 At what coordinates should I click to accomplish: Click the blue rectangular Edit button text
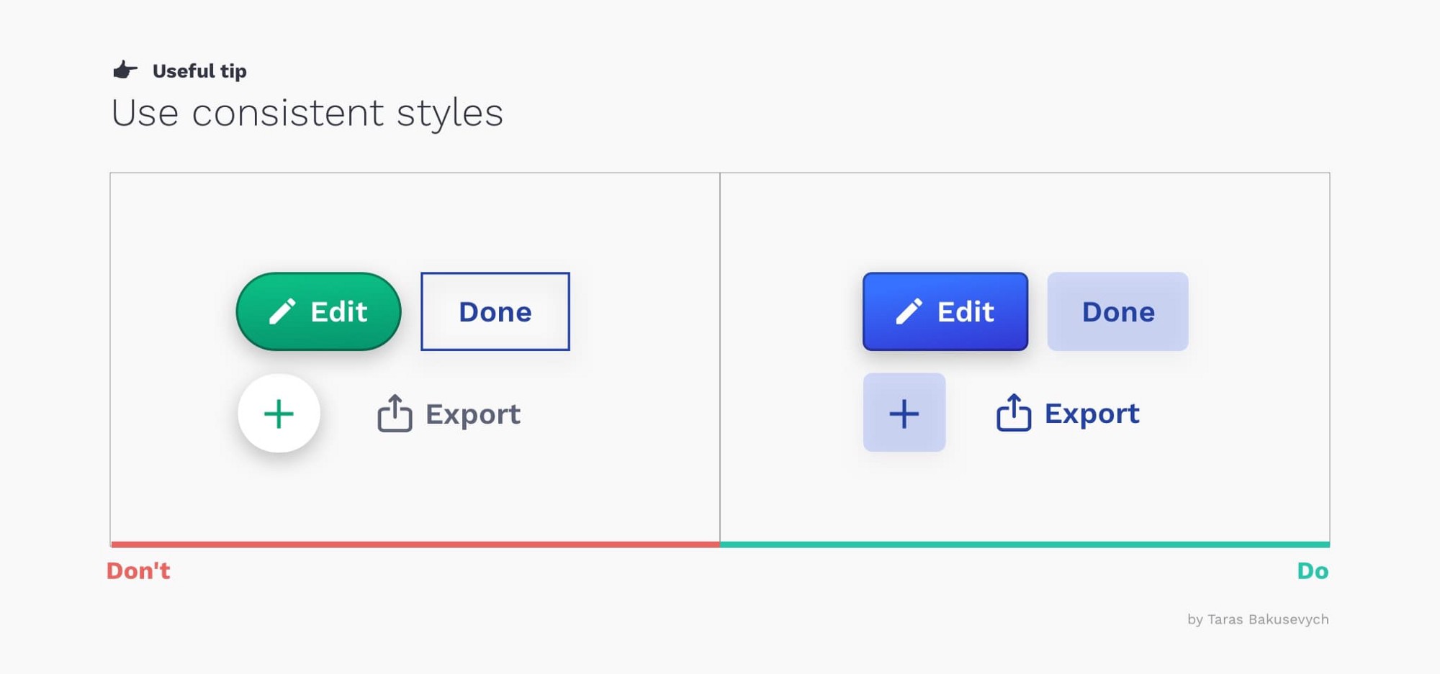pos(966,311)
